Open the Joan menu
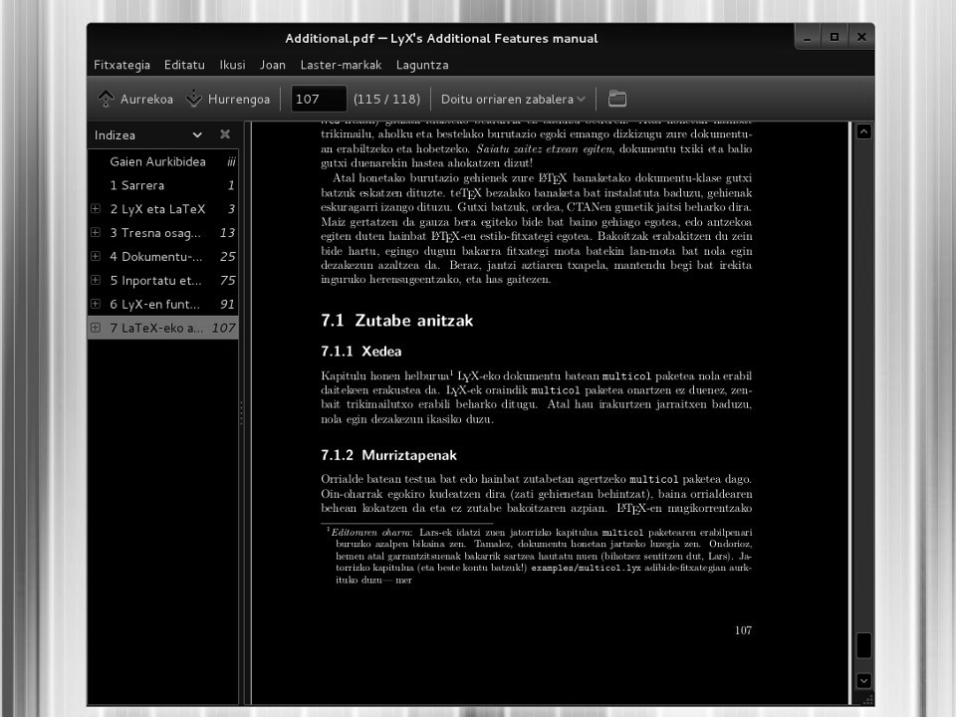The width and height of the screenshot is (956, 717). pyautogui.click(x=273, y=65)
